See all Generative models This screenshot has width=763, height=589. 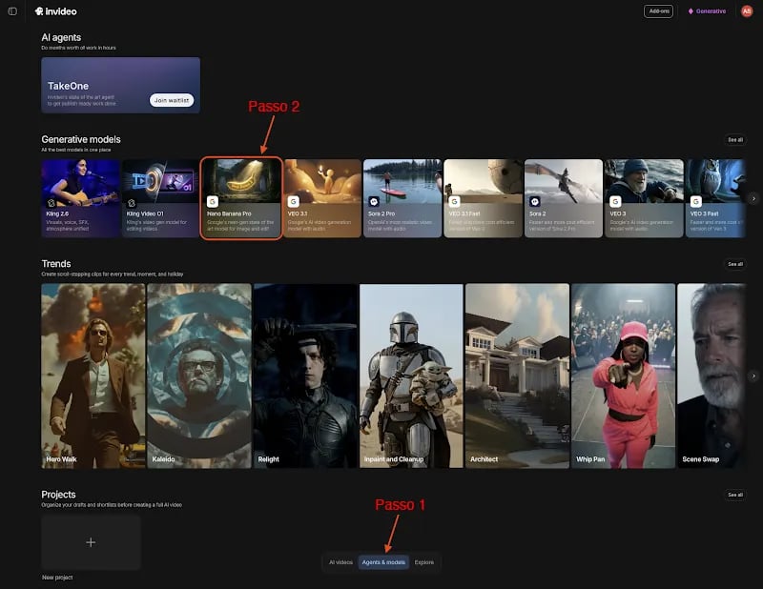(x=734, y=140)
